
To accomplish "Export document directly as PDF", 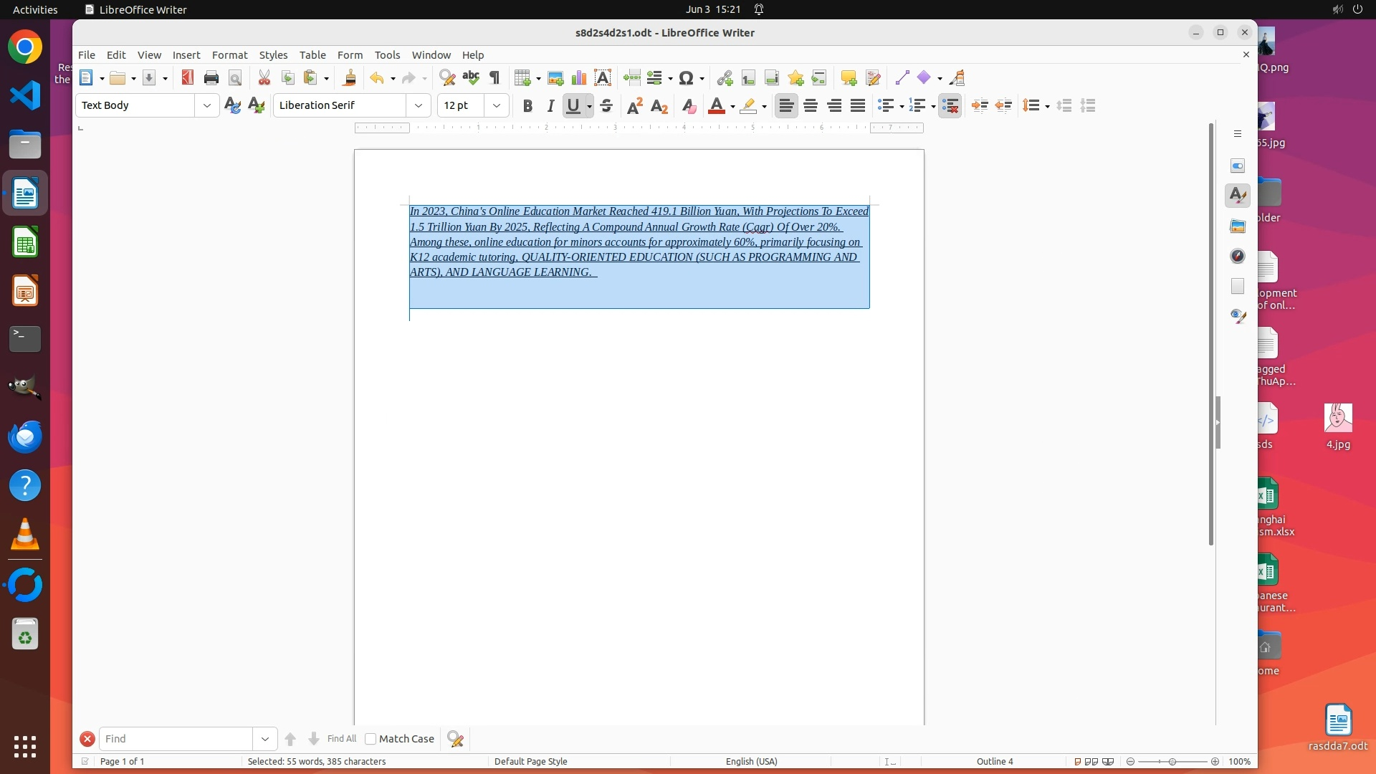I will pos(187,77).
